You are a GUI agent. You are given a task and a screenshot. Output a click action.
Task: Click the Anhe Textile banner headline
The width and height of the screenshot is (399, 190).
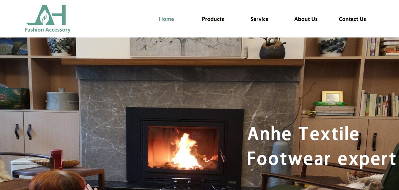pyautogui.click(x=304, y=134)
